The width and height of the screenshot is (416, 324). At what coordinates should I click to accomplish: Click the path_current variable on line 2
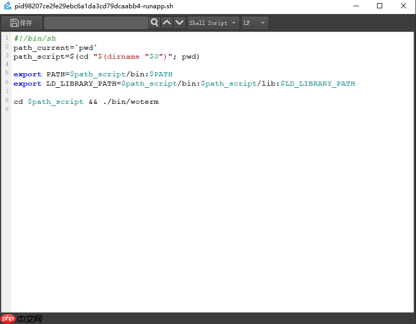[x=40, y=47]
